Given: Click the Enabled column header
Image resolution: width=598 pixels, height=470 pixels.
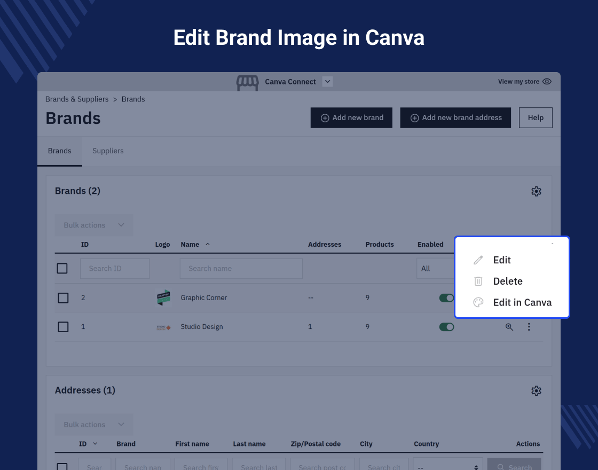Looking at the screenshot, I should pos(430,245).
